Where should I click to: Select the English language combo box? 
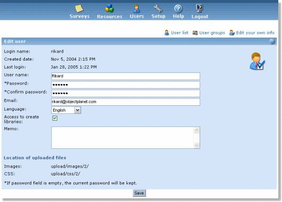pos(66,110)
